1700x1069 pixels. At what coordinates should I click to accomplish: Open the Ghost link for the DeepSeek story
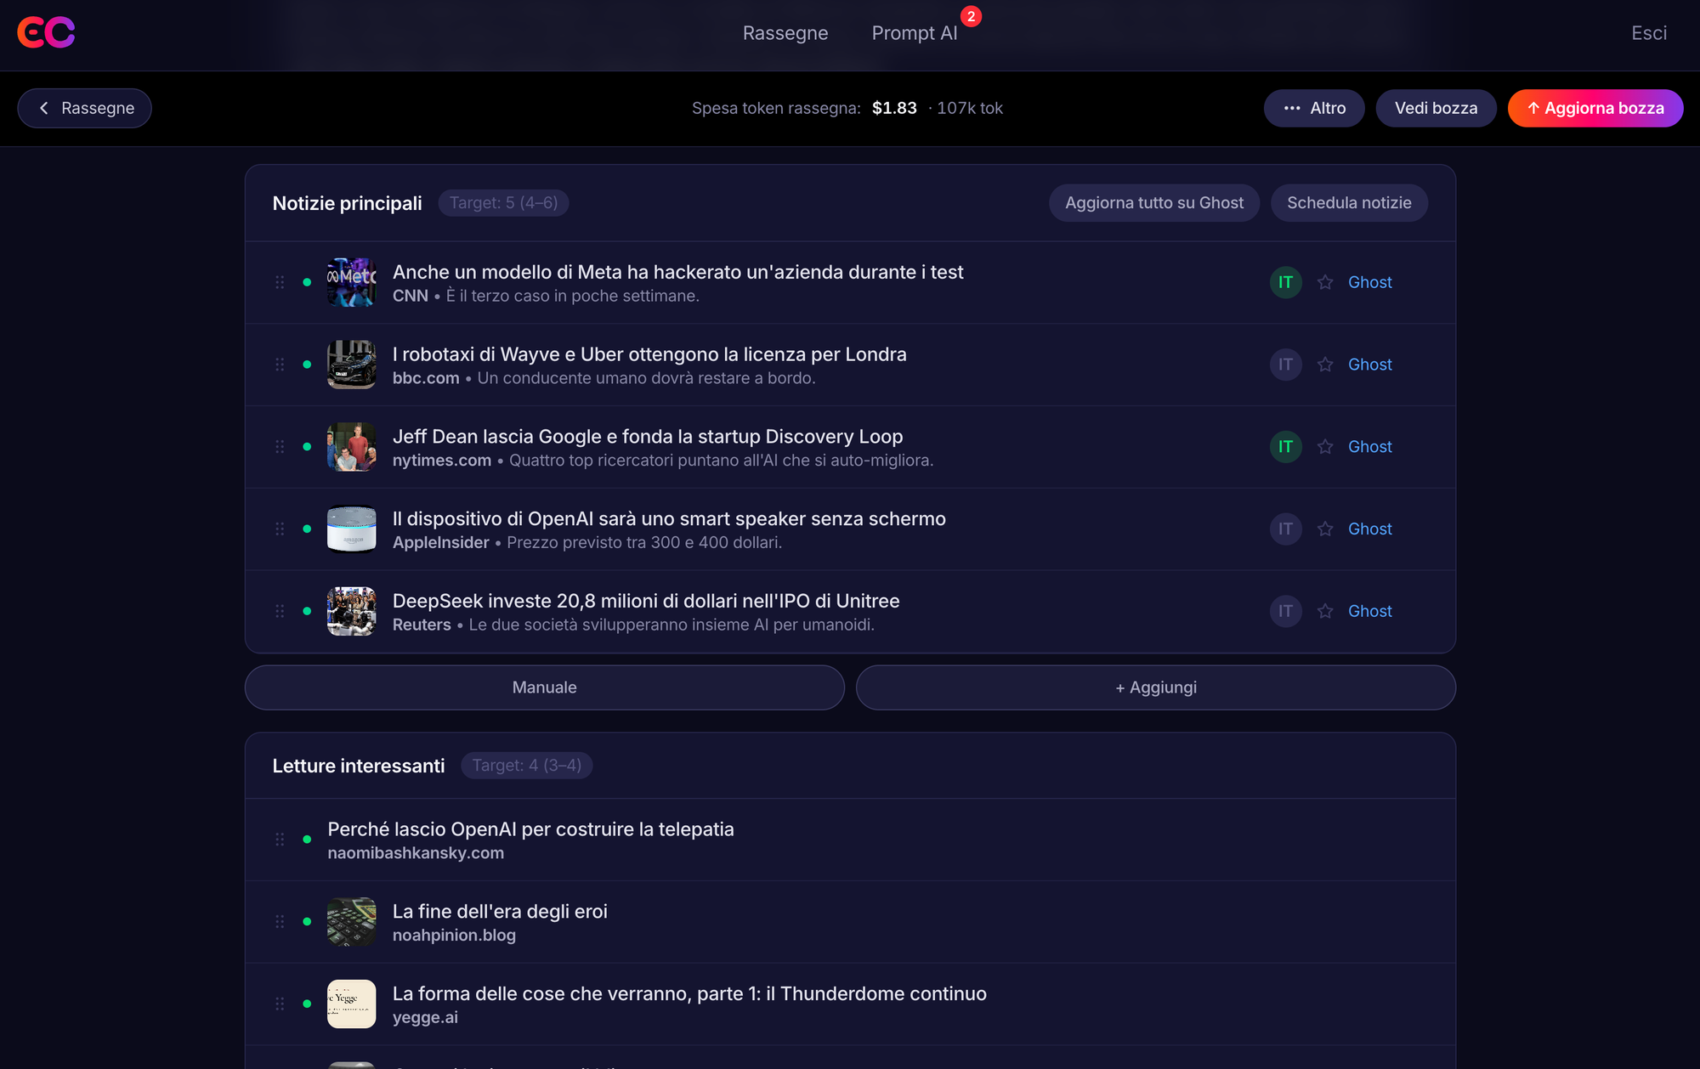click(x=1370, y=611)
